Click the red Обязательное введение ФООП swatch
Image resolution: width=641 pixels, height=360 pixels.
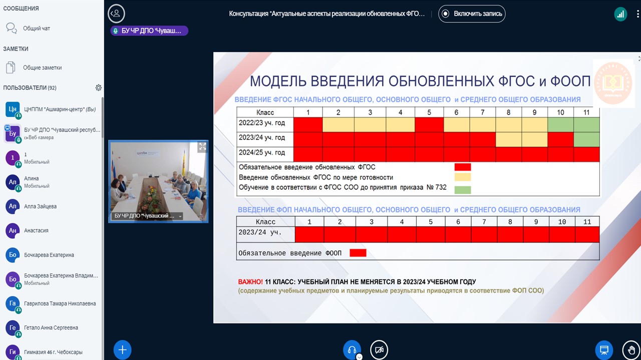tap(358, 253)
